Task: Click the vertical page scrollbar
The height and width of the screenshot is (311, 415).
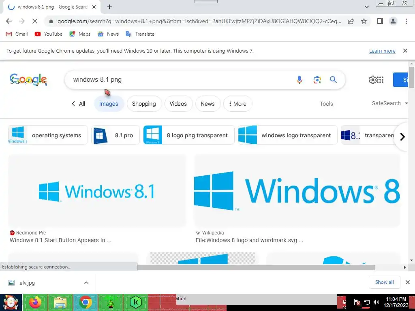Action: coord(411,77)
